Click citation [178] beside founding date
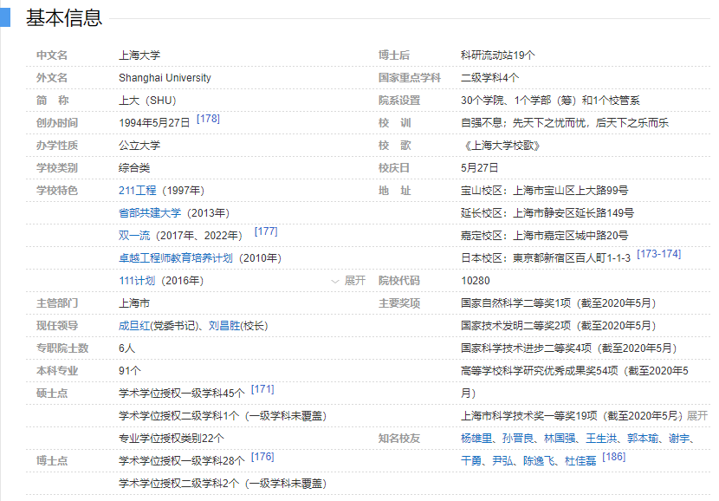719x501 pixels. pyautogui.click(x=208, y=119)
